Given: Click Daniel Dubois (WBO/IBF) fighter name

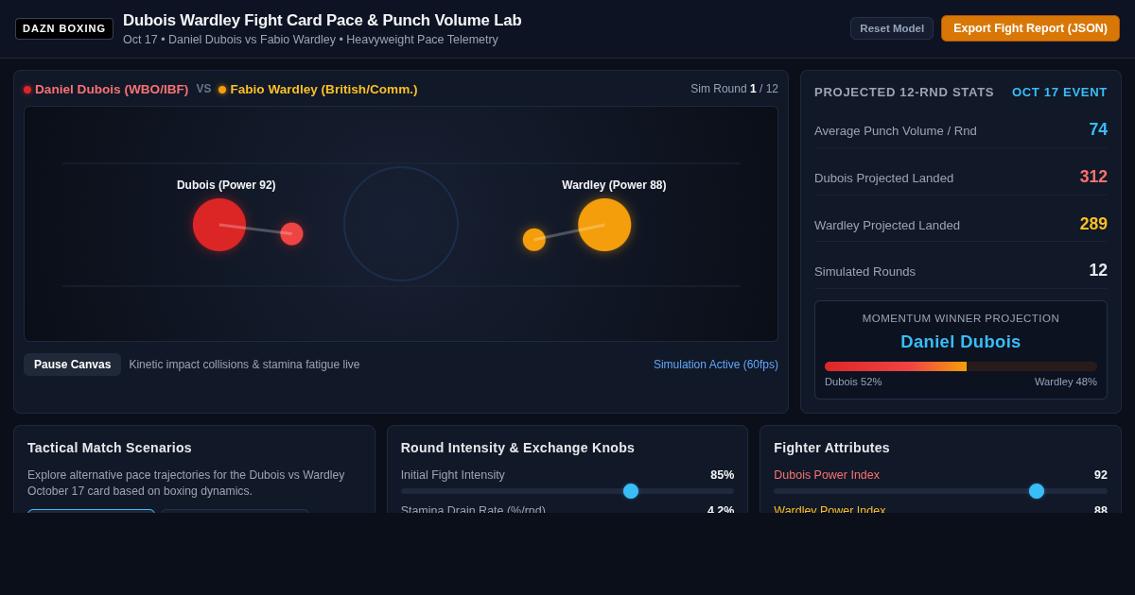Looking at the screenshot, I should click(x=112, y=90).
